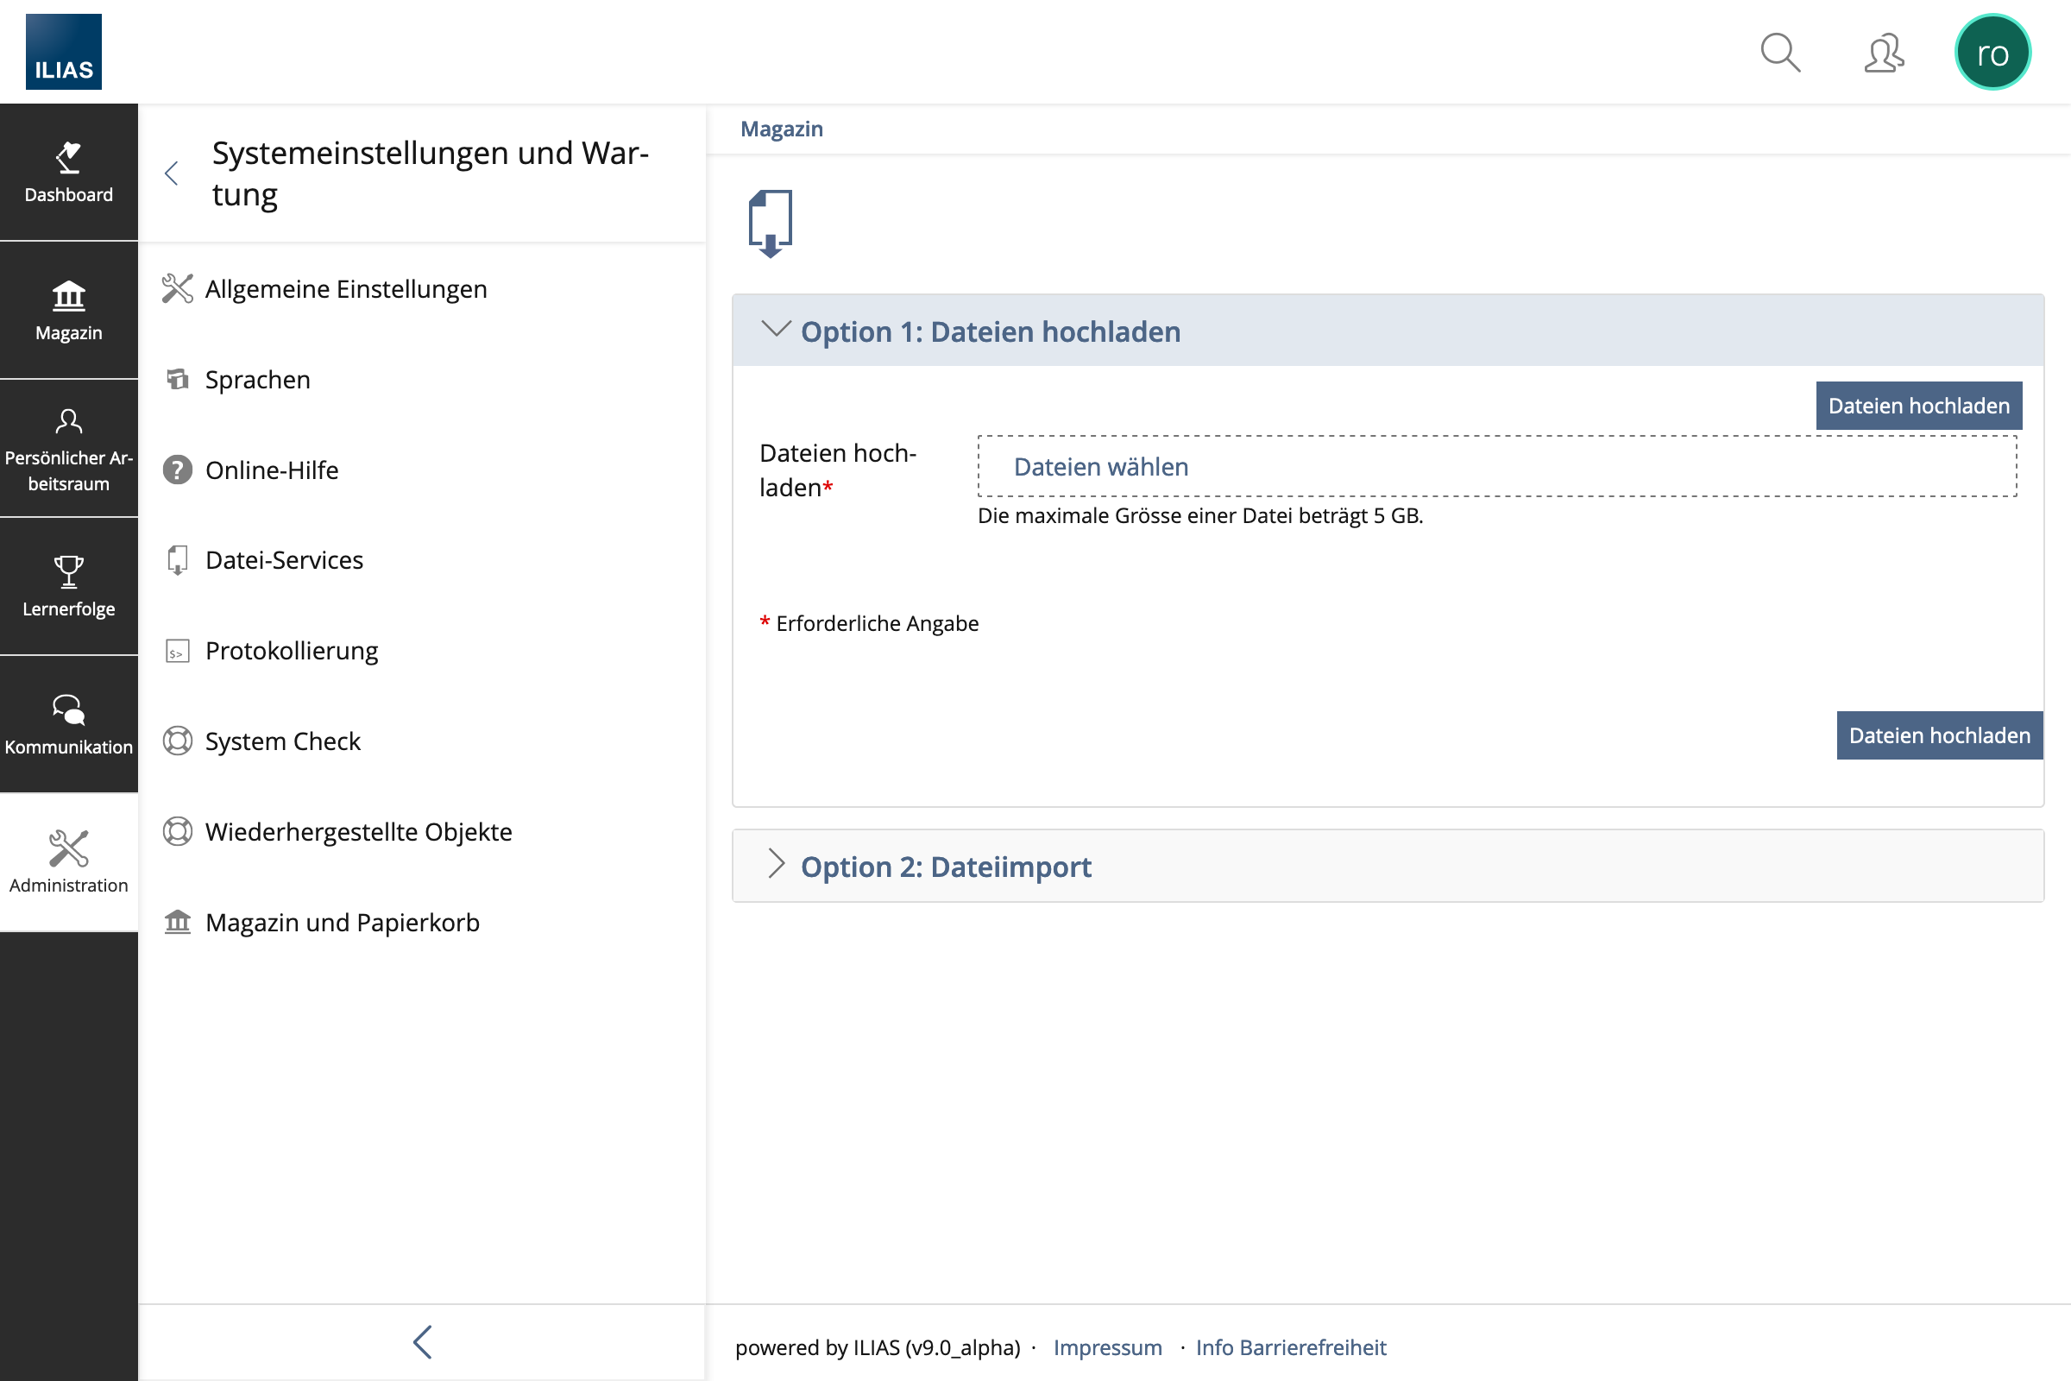
Task: Click the top Dateien hochladen button
Action: [1917, 406]
